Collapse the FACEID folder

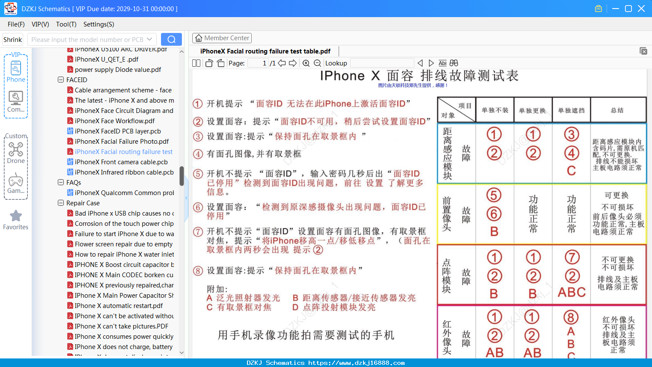click(x=61, y=80)
